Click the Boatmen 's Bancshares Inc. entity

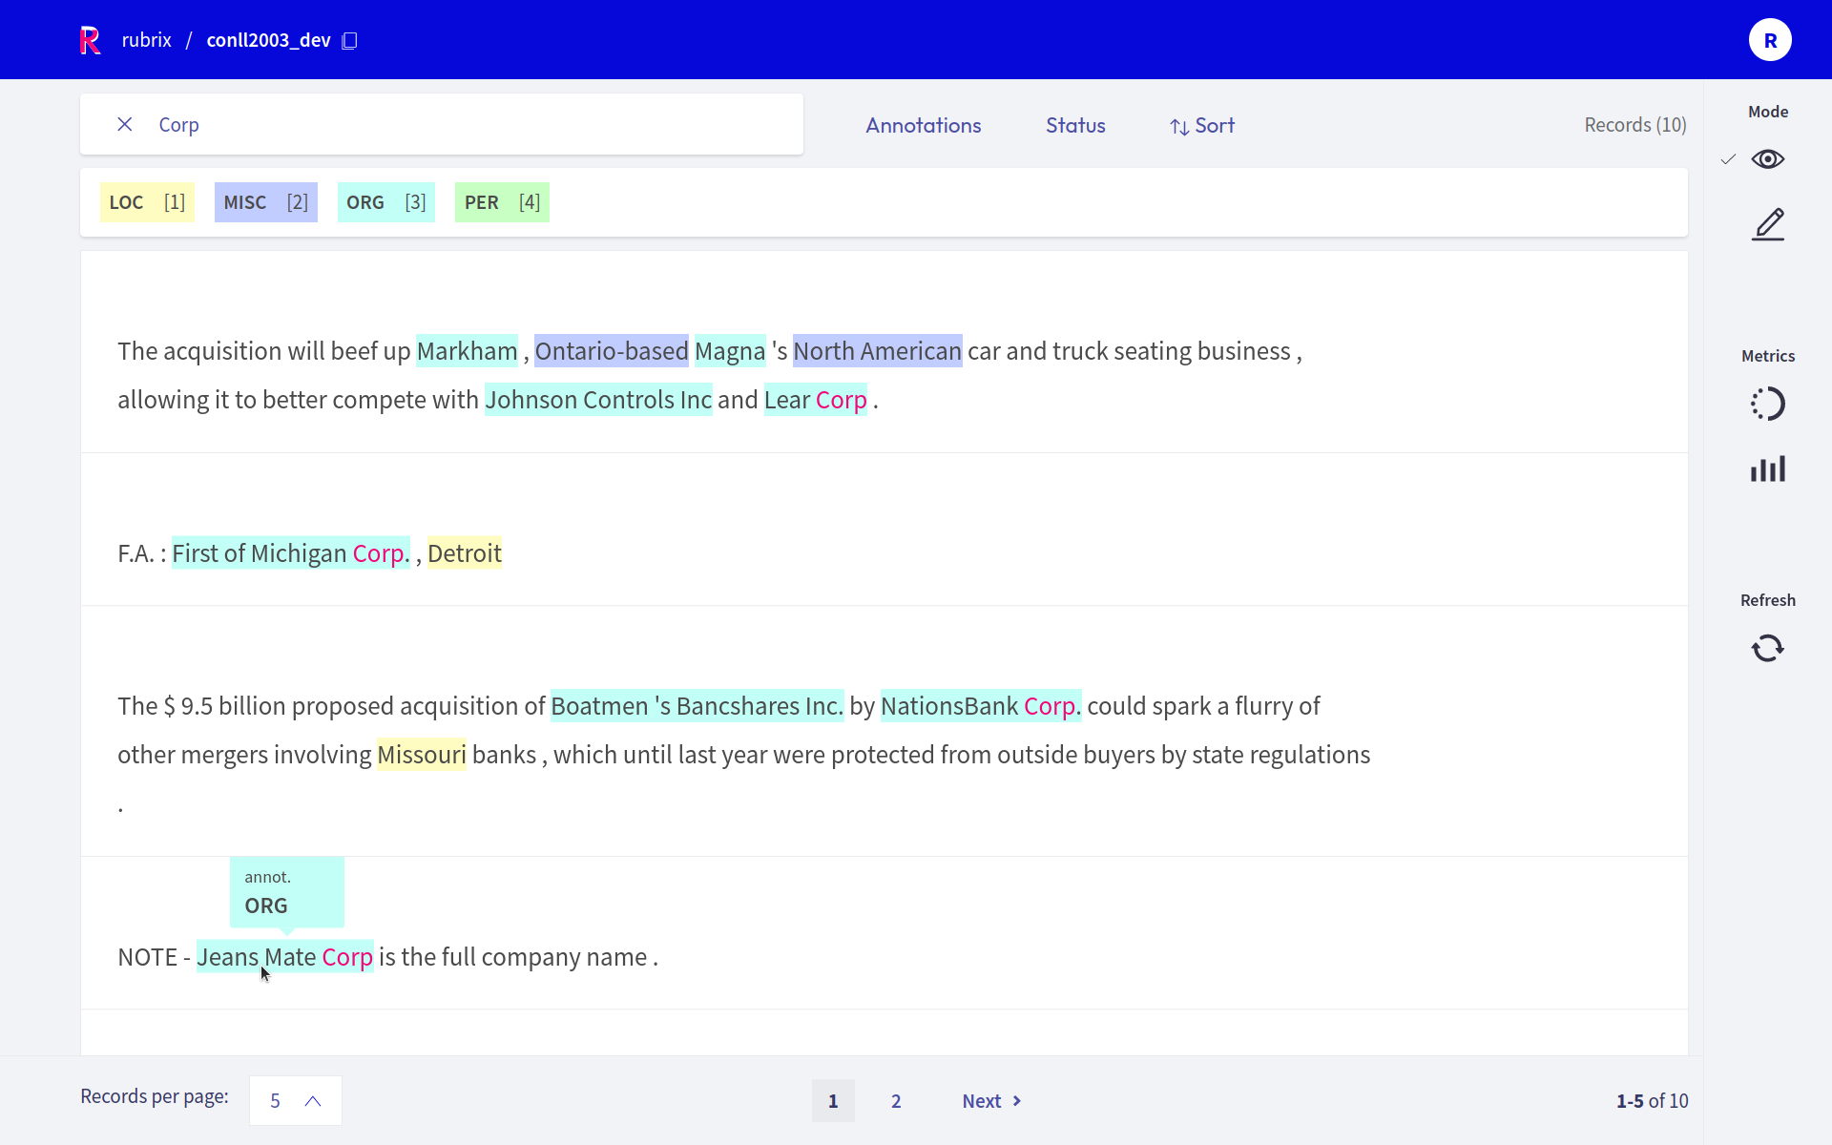pos(697,706)
